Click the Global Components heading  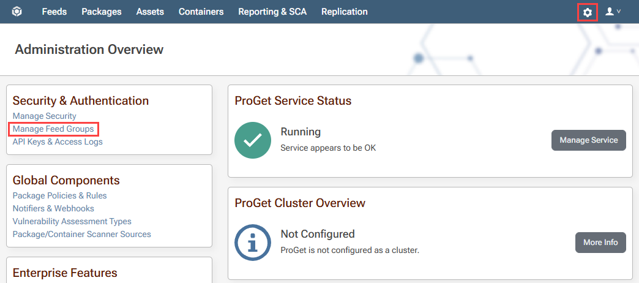pos(66,180)
